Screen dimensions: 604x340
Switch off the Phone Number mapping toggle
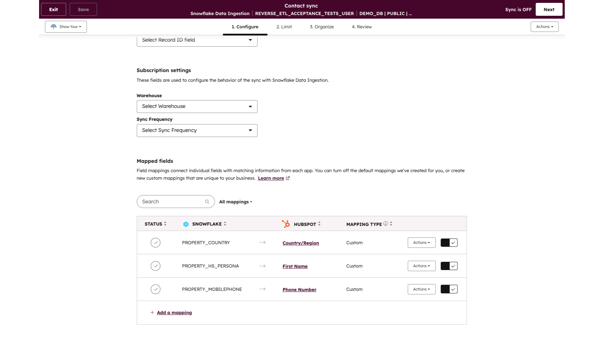click(448, 289)
